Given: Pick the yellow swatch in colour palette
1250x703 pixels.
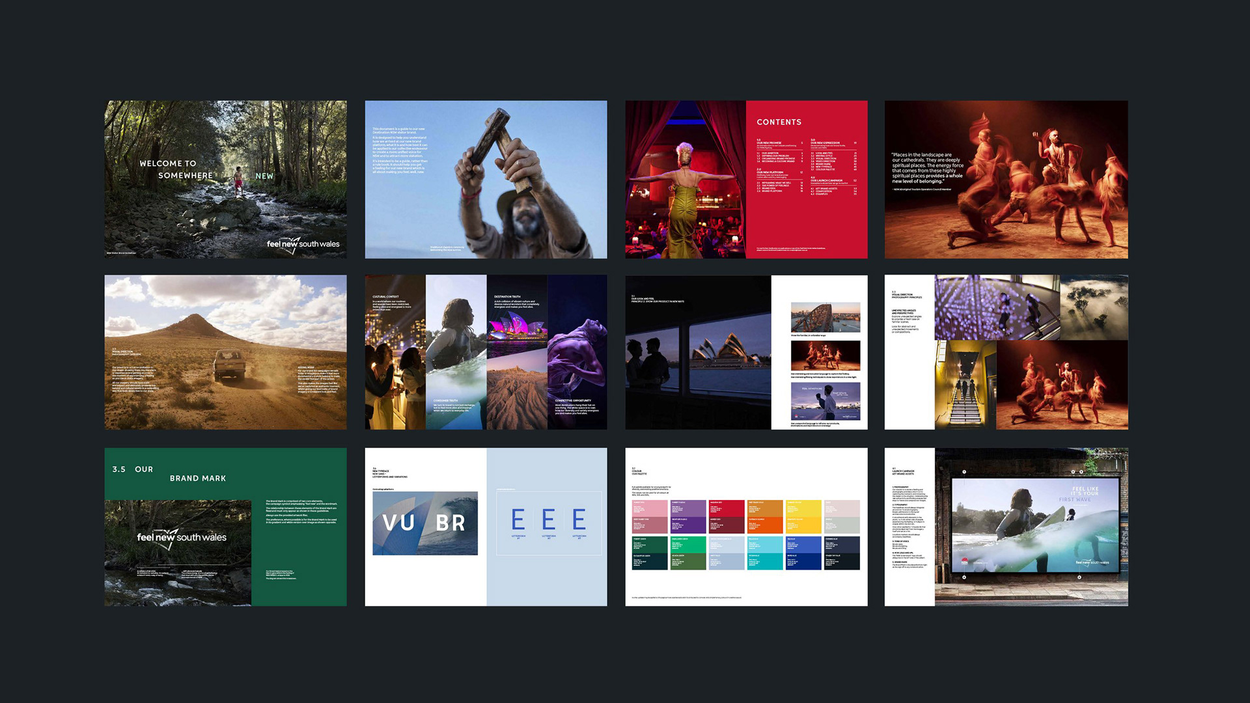Looking at the screenshot, I should (803, 508).
